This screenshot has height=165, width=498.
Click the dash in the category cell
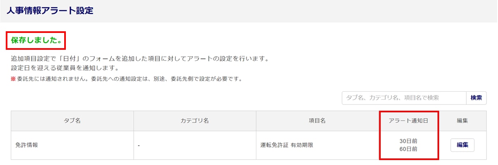[139, 146]
